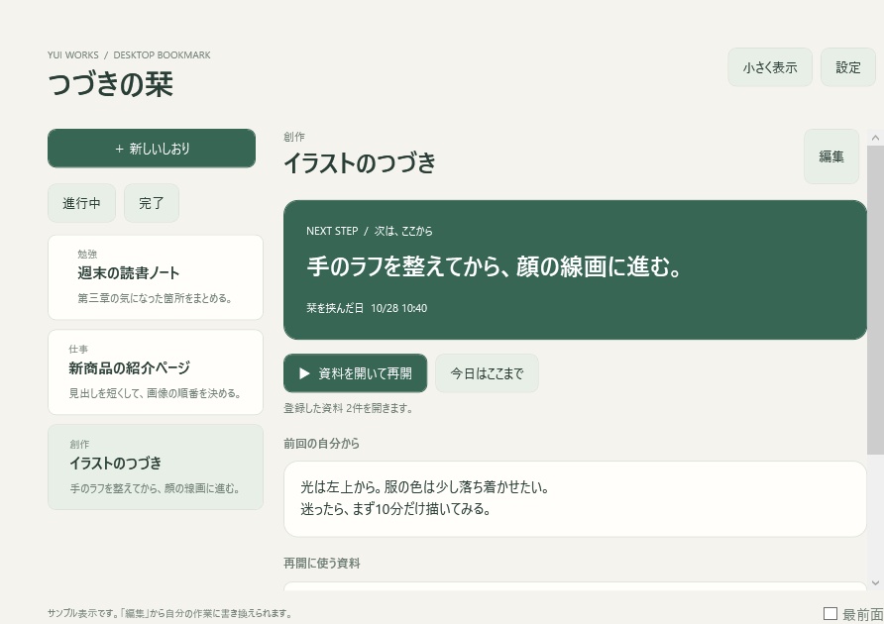Click the 再開に使う資料 section label
884x624 pixels.
322,564
